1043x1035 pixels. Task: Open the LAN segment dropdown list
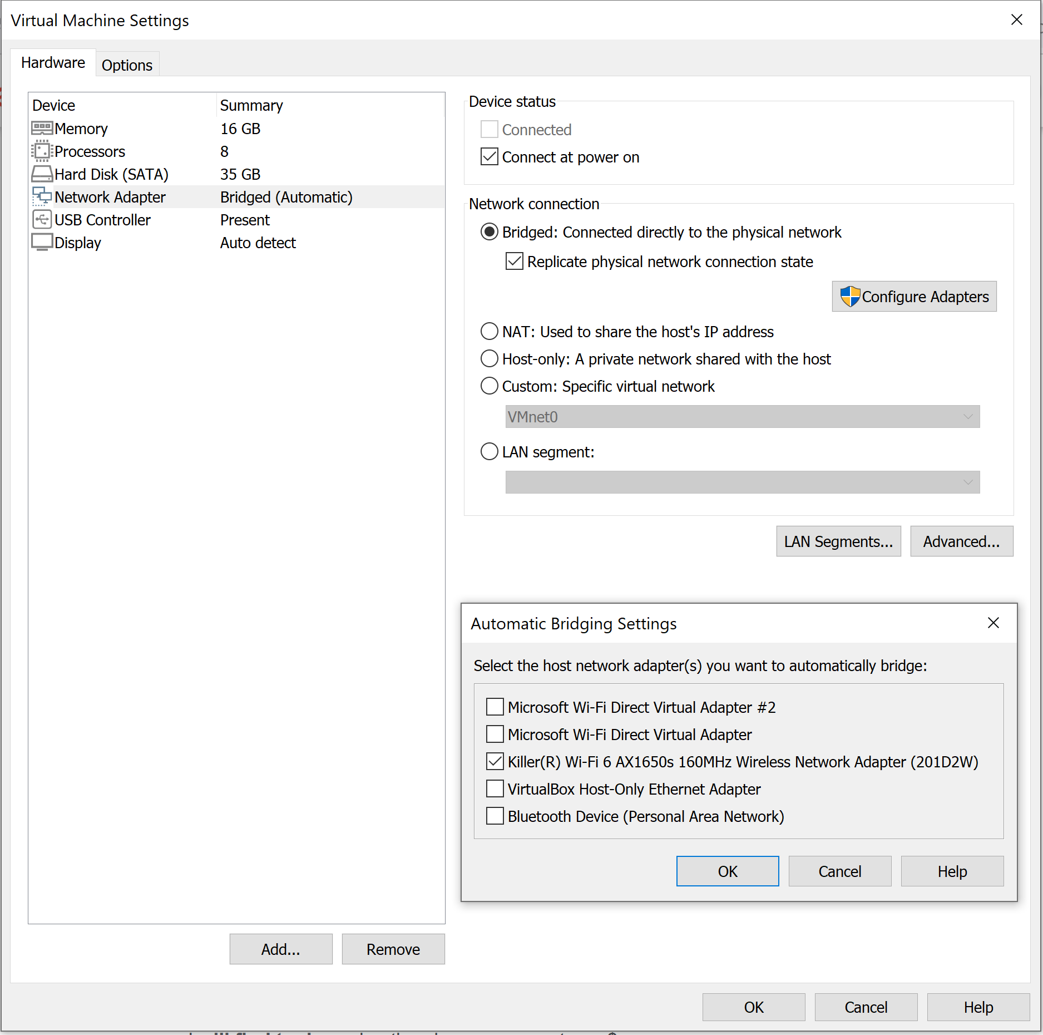pos(743,482)
